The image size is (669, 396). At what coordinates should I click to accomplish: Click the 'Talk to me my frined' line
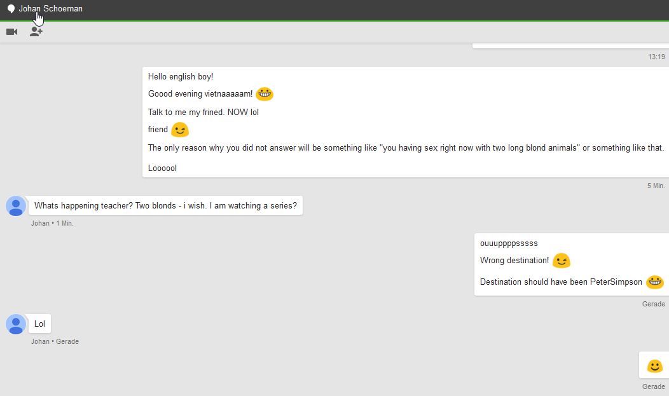pyautogui.click(x=203, y=113)
